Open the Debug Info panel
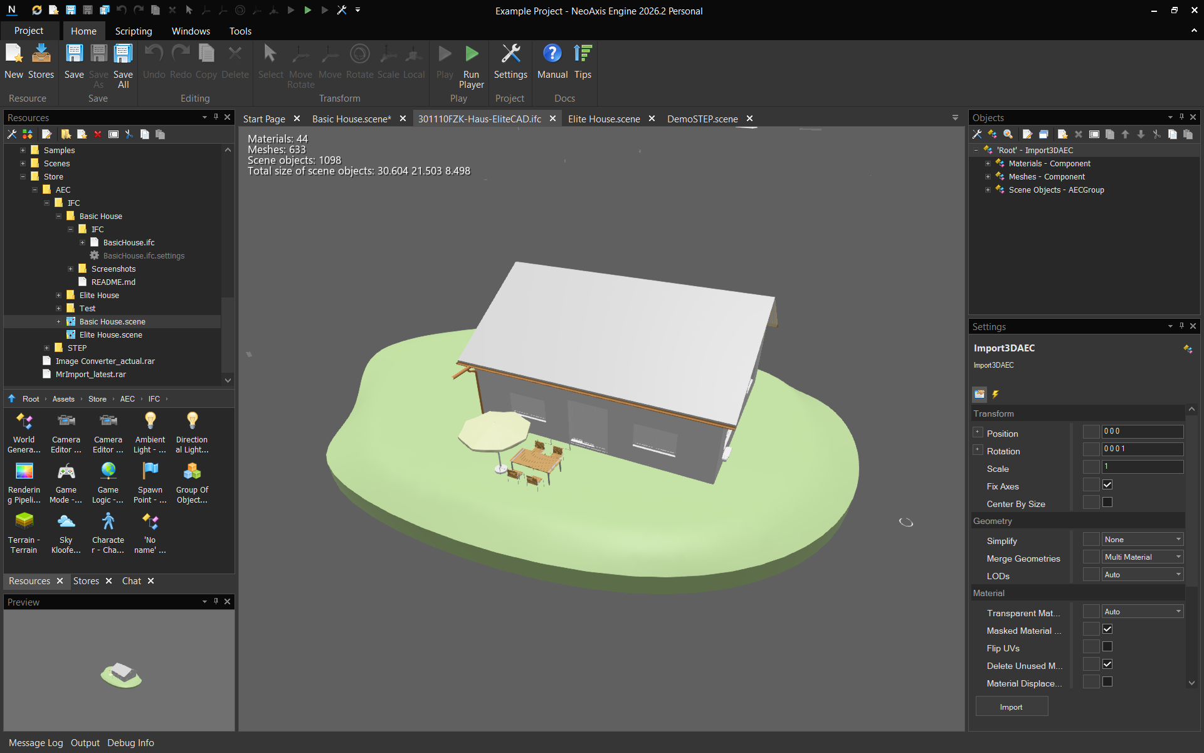The image size is (1204, 753). [130, 743]
